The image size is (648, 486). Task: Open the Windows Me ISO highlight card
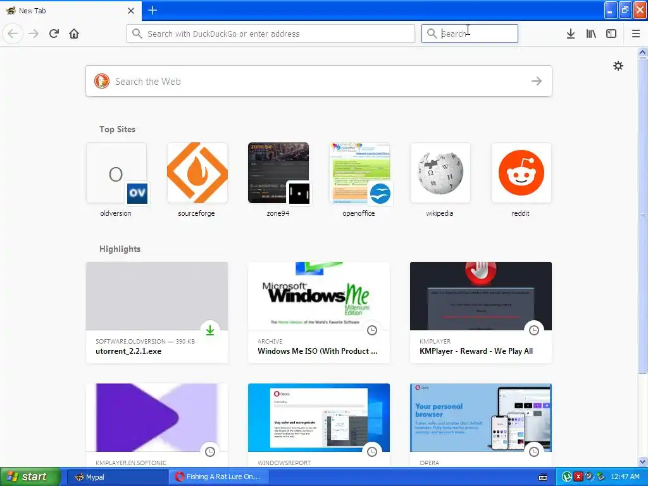tap(319, 313)
